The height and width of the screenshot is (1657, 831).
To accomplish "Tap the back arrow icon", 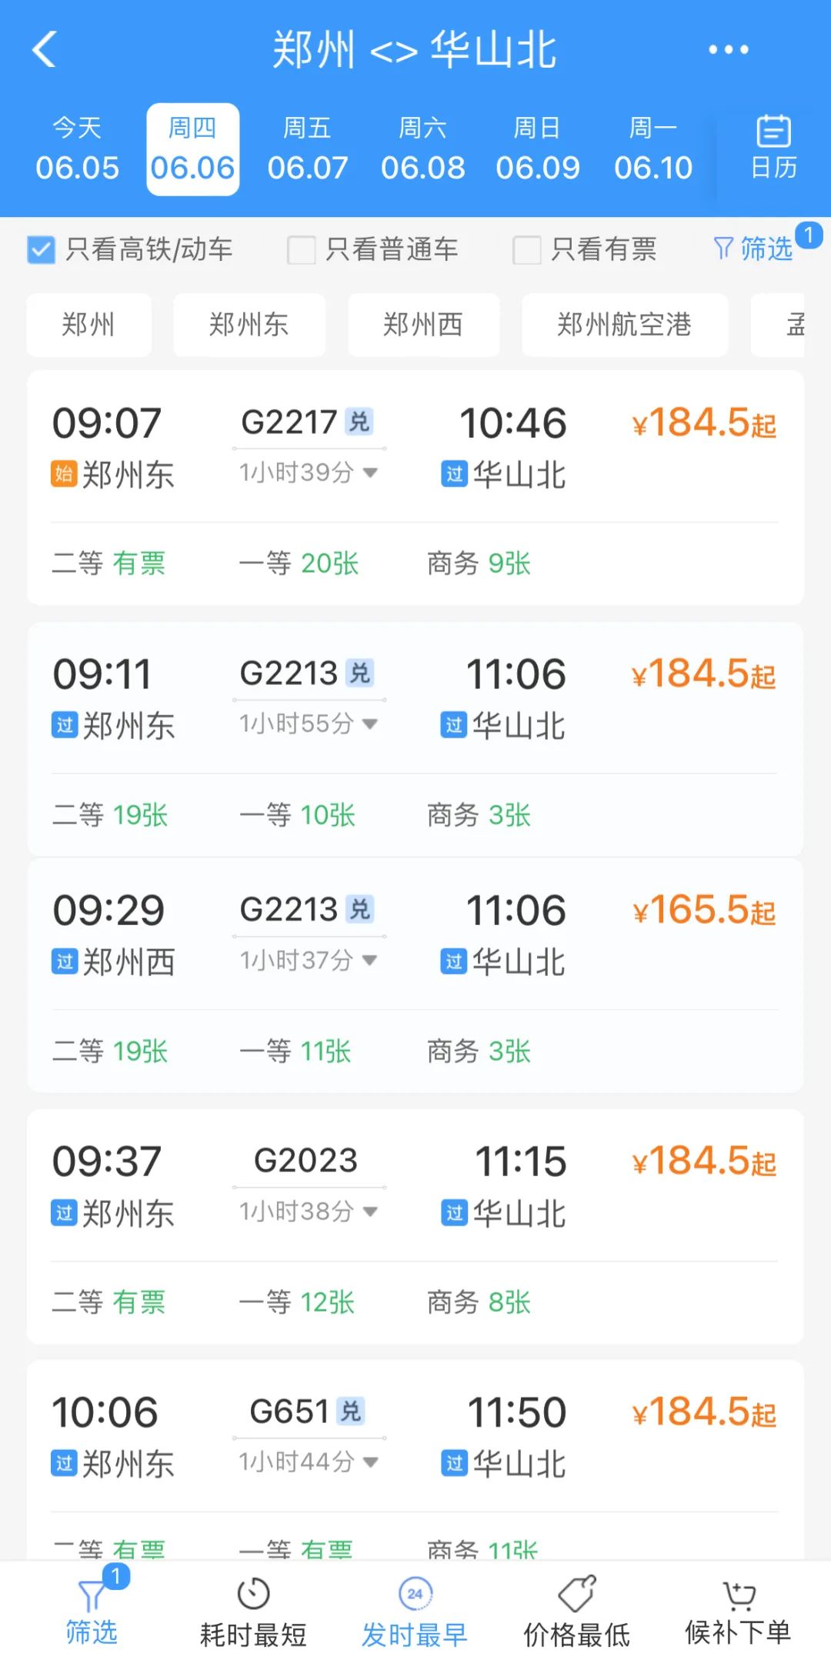I will click(45, 50).
